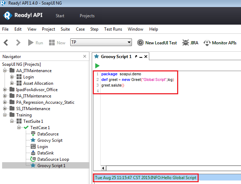Viewport: 241px width, 184px height.
Task: Go back with the left arrow icon
Action: point(6,43)
